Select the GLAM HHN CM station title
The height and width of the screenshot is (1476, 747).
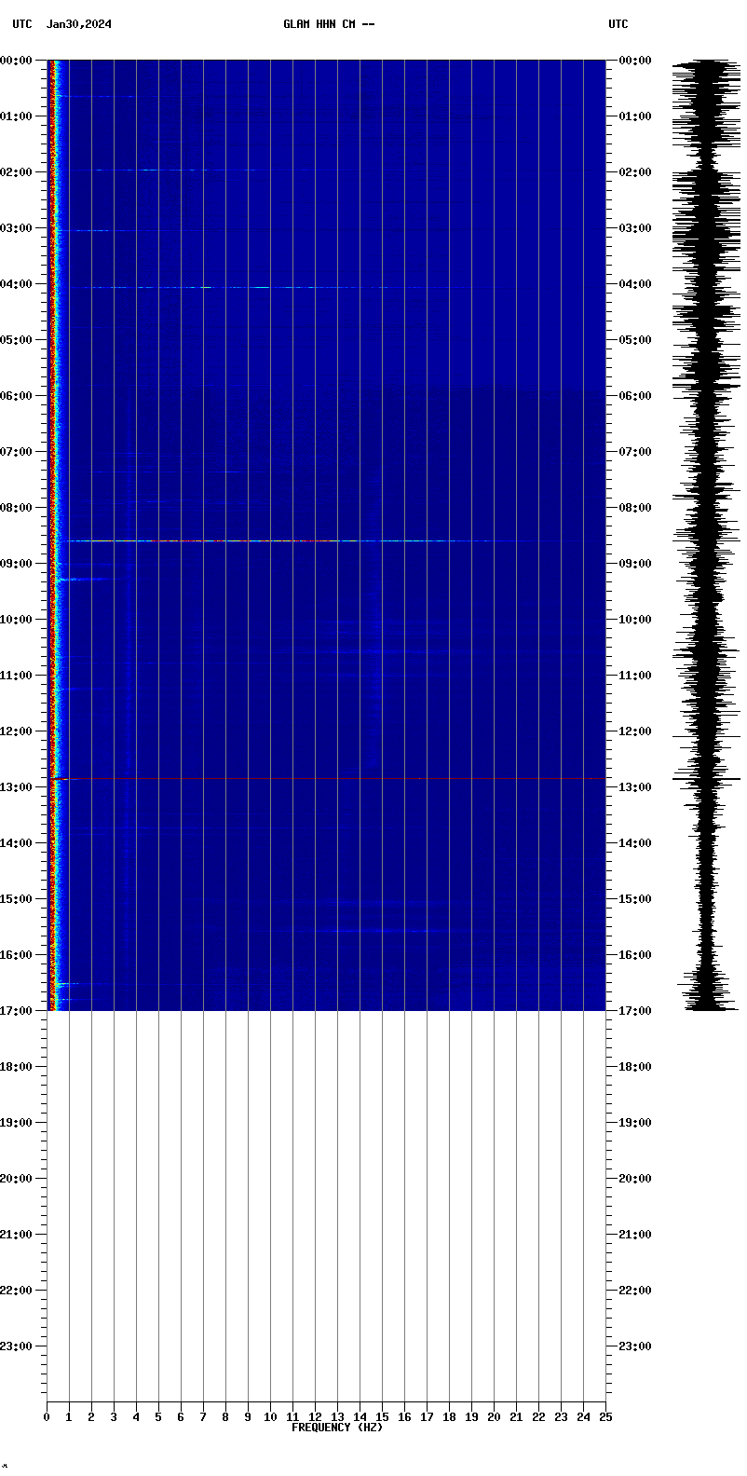tap(329, 24)
